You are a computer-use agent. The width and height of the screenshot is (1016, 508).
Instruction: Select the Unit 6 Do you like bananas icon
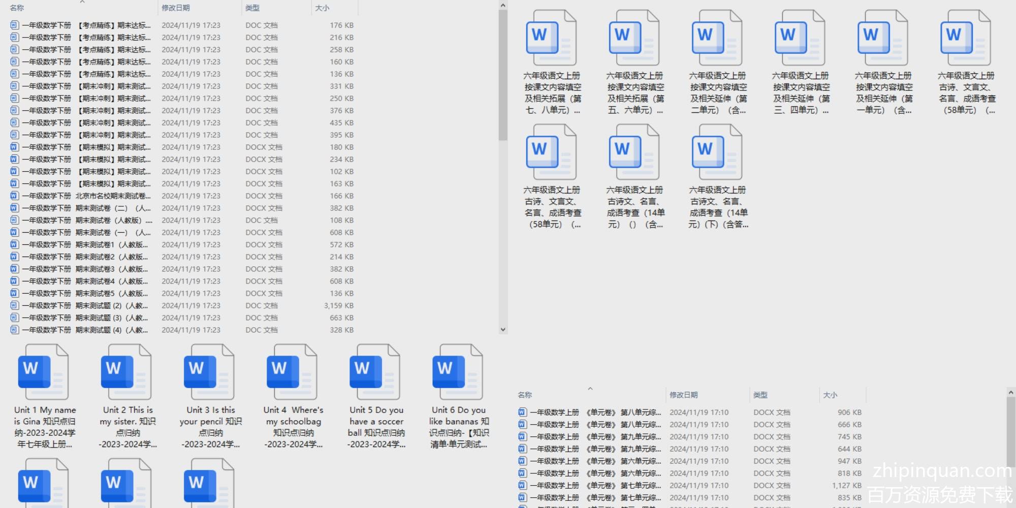tap(458, 372)
